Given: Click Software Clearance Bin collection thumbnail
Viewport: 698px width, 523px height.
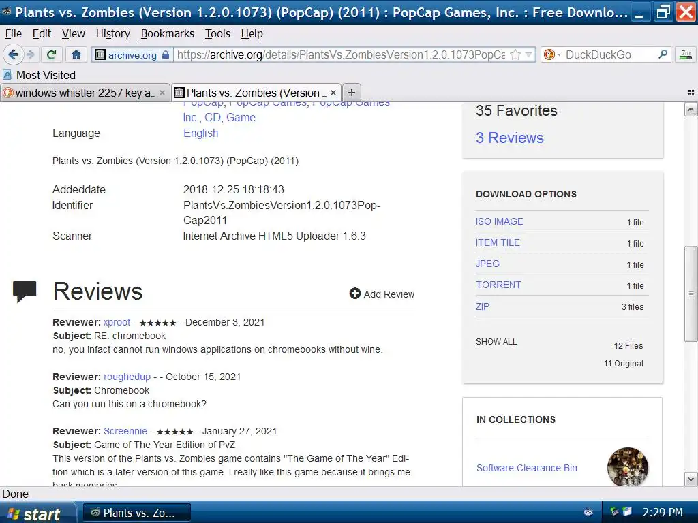Looking at the screenshot, I should [628, 467].
